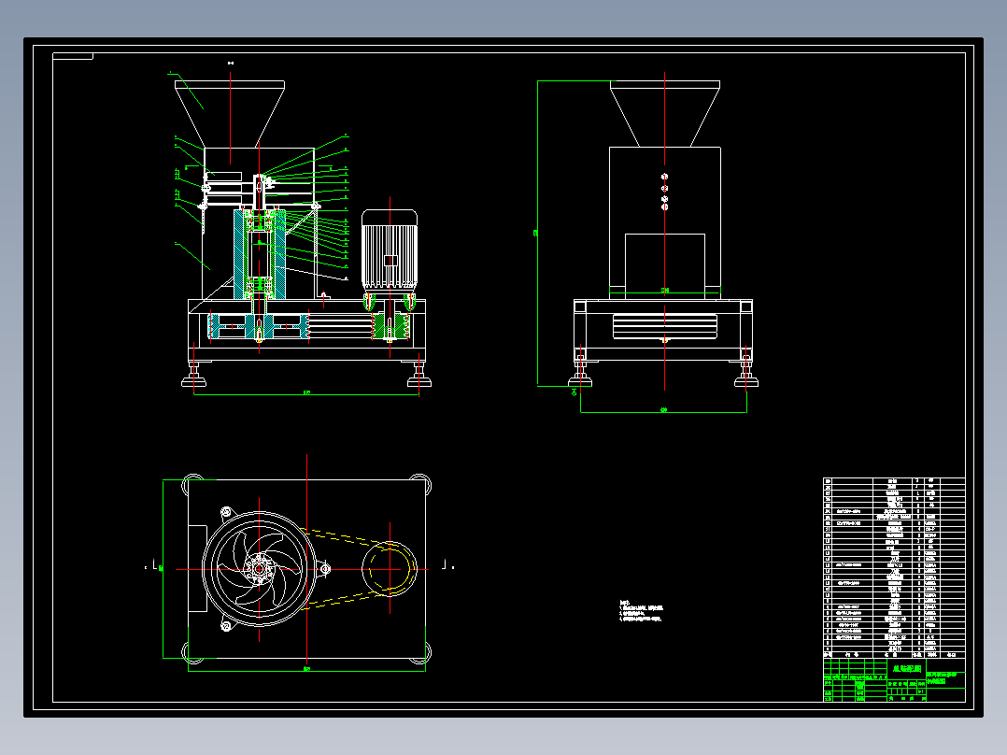Select the parts list table
Screen dimensions: 1007x755
point(894,567)
